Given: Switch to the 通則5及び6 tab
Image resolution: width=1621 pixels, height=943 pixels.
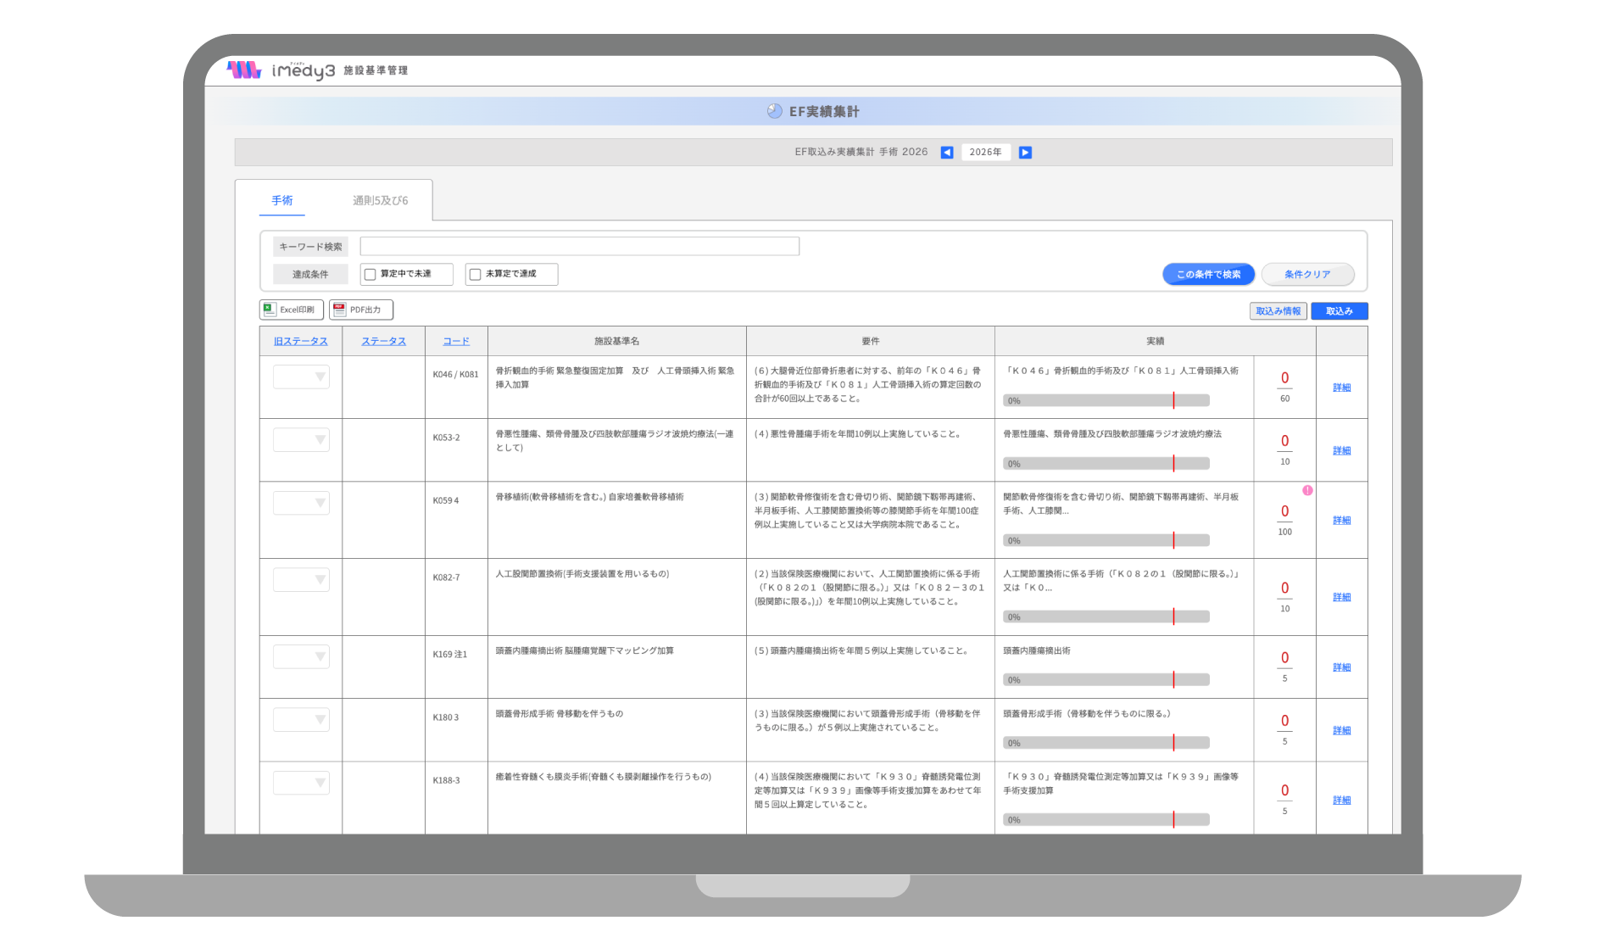Looking at the screenshot, I should 380,201.
